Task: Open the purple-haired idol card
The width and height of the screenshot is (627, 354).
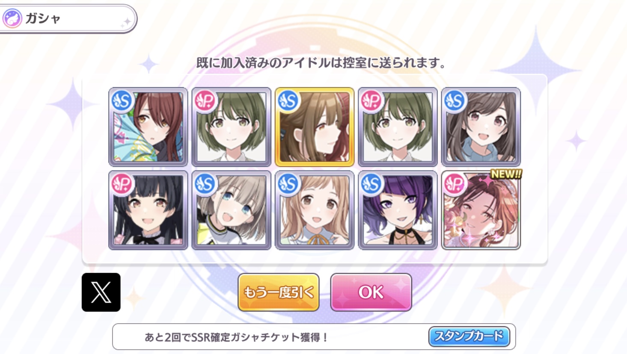Action: 398,210
